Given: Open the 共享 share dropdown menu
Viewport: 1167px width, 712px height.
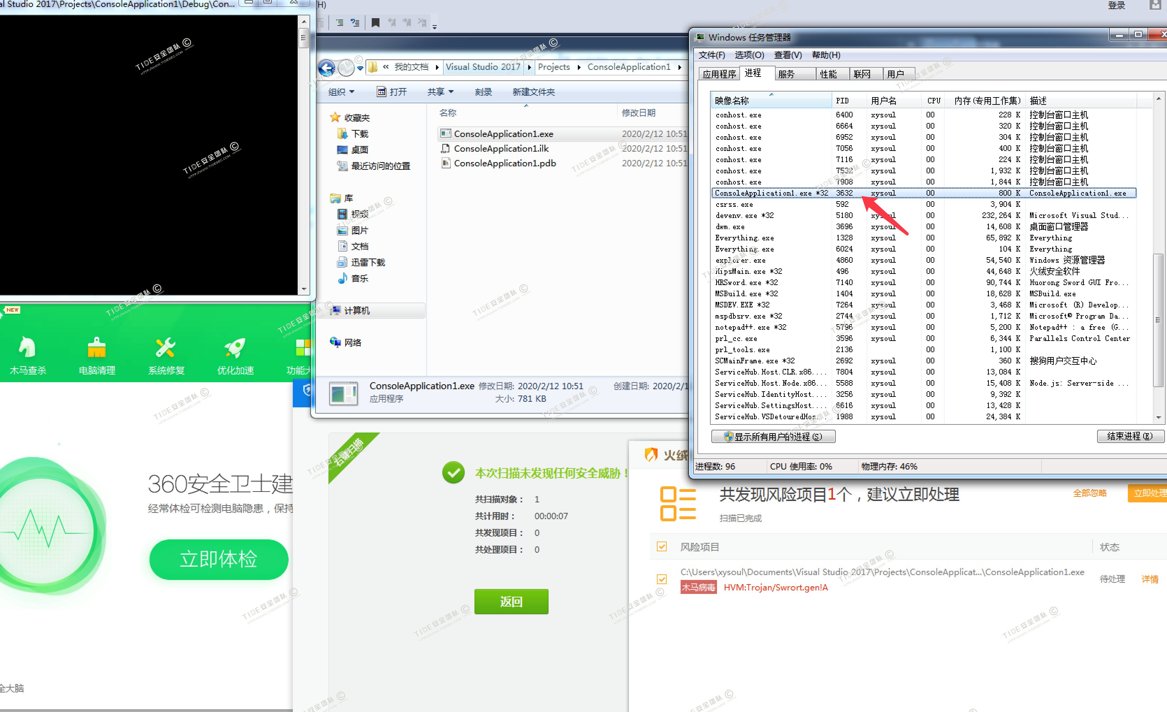Looking at the screenshot, I should point(440,92).
